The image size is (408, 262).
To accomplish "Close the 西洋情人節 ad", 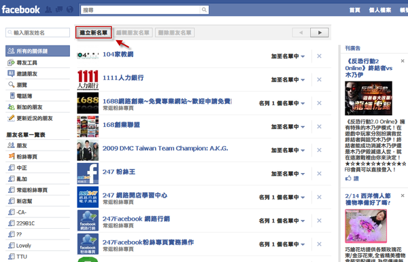I will pyautogui.click(x=403, y=195).
